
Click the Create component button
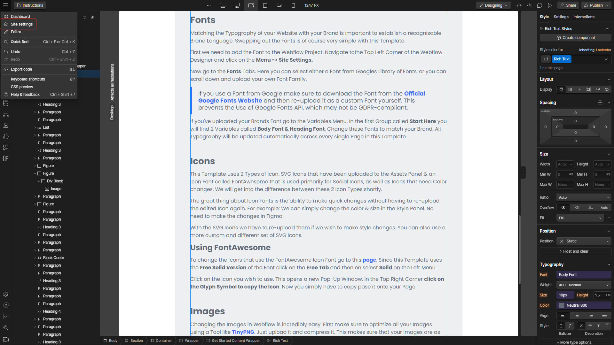pos(575,38)
